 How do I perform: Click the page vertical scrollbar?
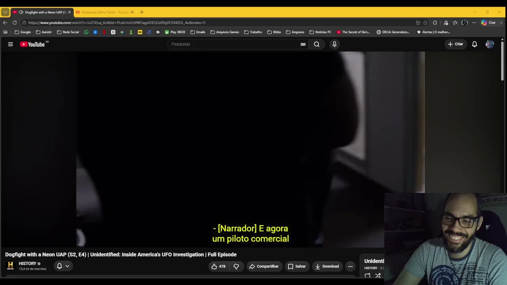(503, 61)
